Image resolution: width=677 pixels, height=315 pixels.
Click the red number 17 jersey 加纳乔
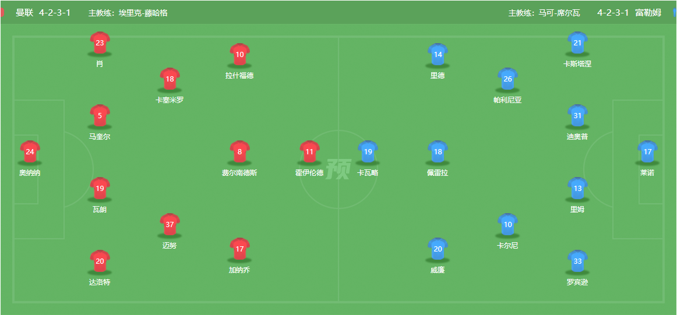[239, 249]
